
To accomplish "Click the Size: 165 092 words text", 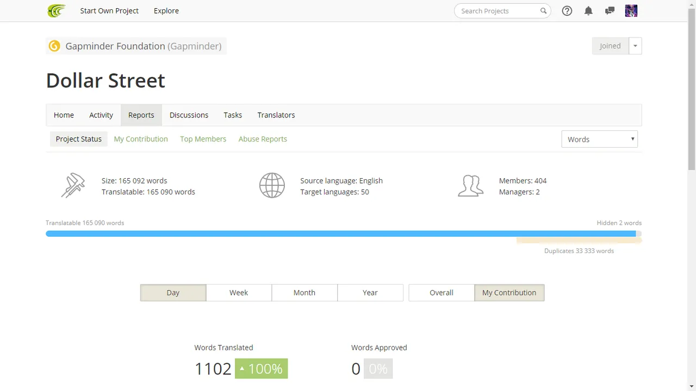I will (134, 181).
